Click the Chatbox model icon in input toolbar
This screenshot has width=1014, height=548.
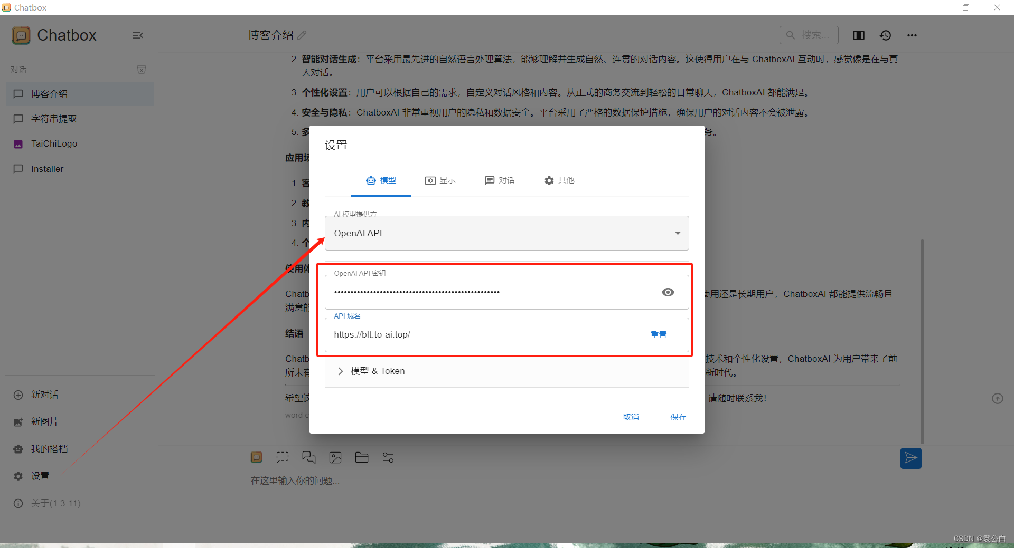[257, 457]
